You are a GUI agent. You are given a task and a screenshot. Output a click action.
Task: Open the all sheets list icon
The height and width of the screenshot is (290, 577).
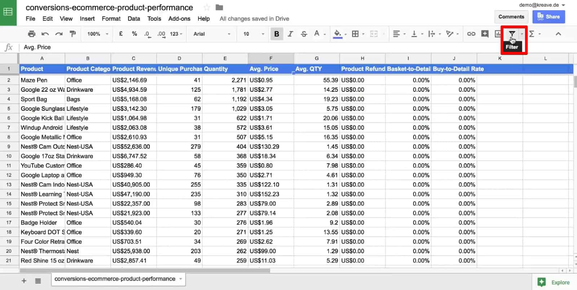pyautogui.click(x=38, y=281)
